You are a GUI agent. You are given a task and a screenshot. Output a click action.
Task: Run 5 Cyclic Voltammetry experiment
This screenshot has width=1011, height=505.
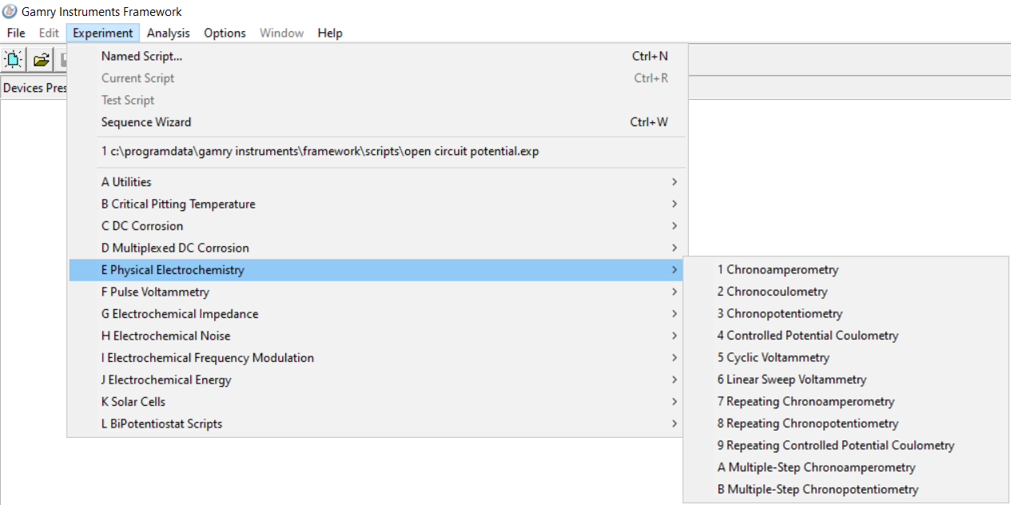pos(846,358)
